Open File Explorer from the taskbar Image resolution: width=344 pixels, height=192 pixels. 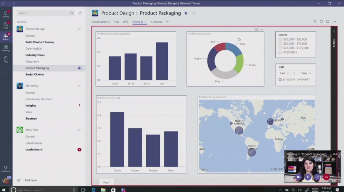pos(103,190)
